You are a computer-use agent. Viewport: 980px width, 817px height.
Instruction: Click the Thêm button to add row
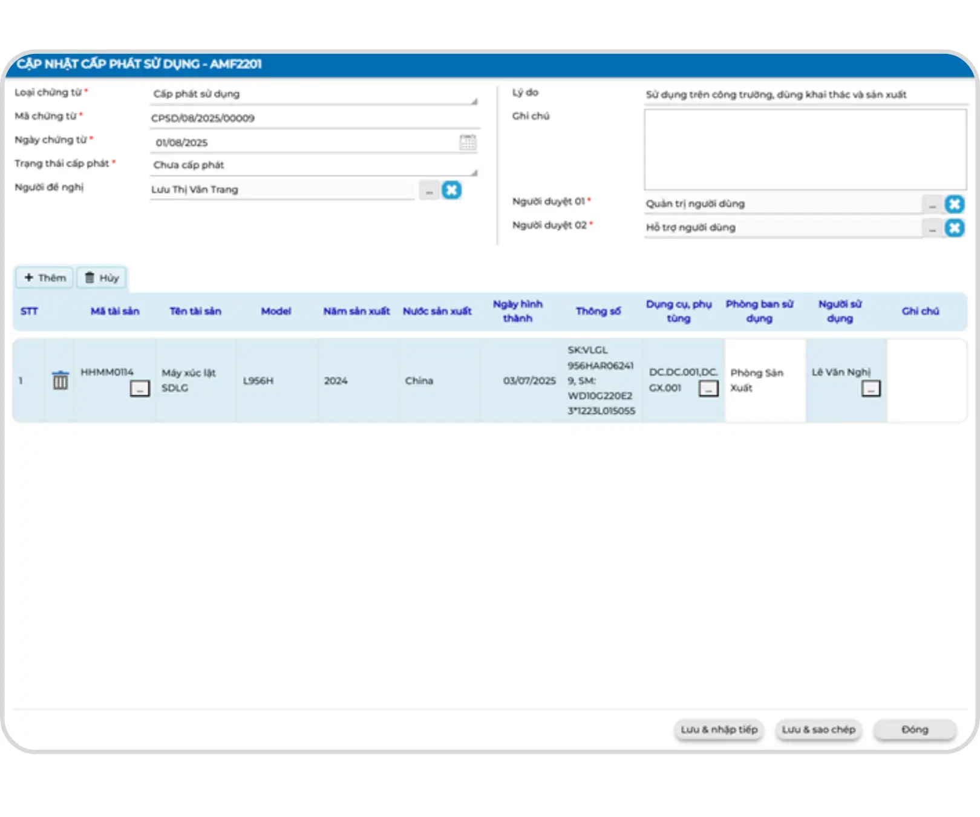click(45, 278)
